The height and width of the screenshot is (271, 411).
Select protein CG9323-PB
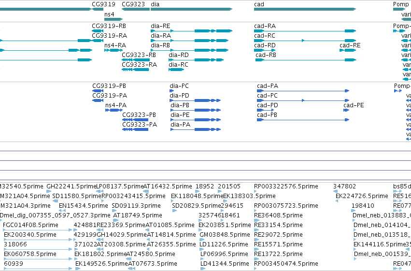tap(139, 115)
